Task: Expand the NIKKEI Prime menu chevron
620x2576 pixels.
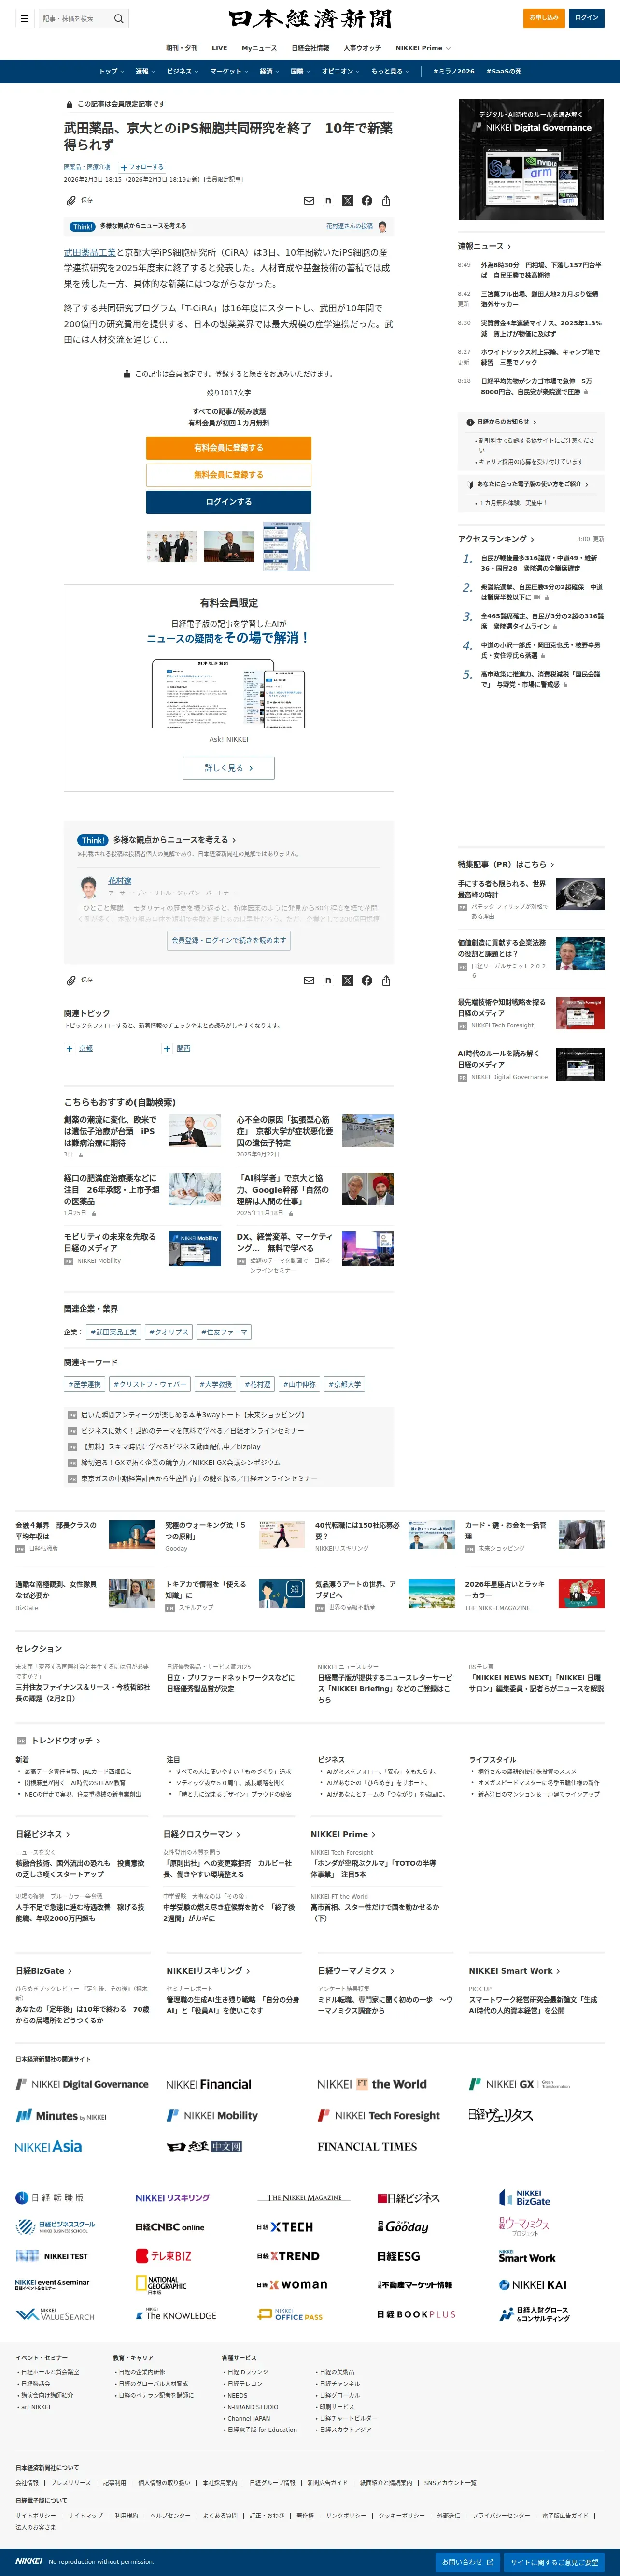Action: pos(447,48)
